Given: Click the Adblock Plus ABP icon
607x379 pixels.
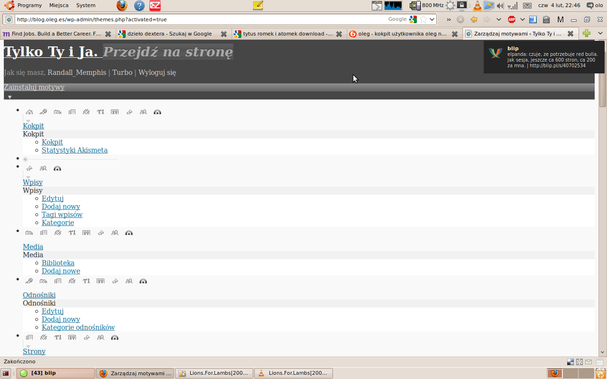Looking at the screenshot, I should point(512,19).
